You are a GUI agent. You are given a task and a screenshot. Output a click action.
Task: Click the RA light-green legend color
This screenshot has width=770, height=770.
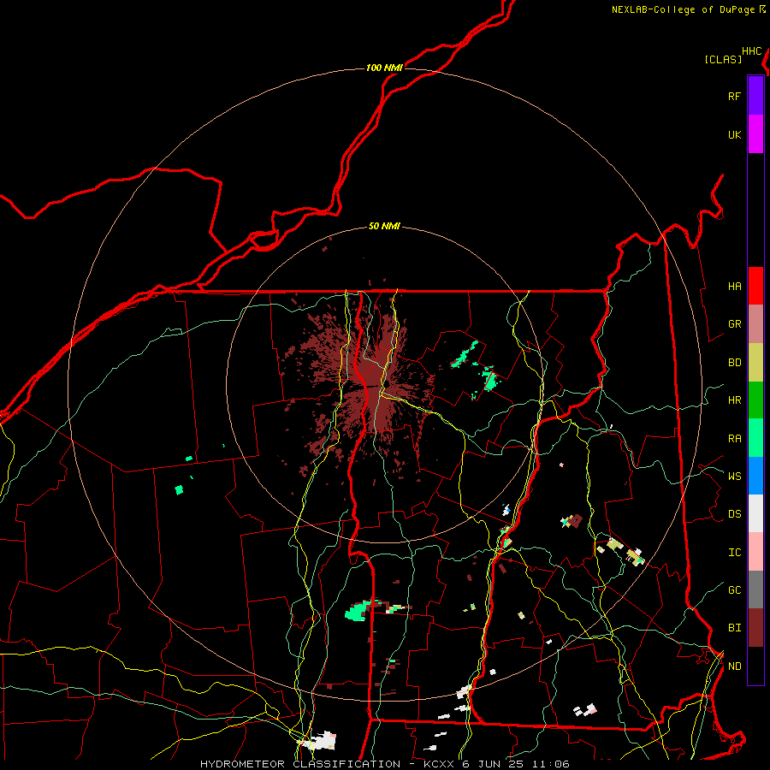tap(755, 438)
